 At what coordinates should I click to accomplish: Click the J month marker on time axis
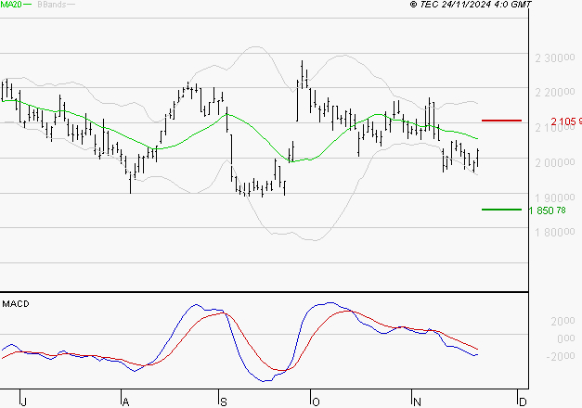tap(23, 402)
